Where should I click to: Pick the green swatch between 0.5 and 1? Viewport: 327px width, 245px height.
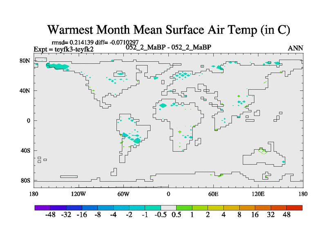(184, 208)
